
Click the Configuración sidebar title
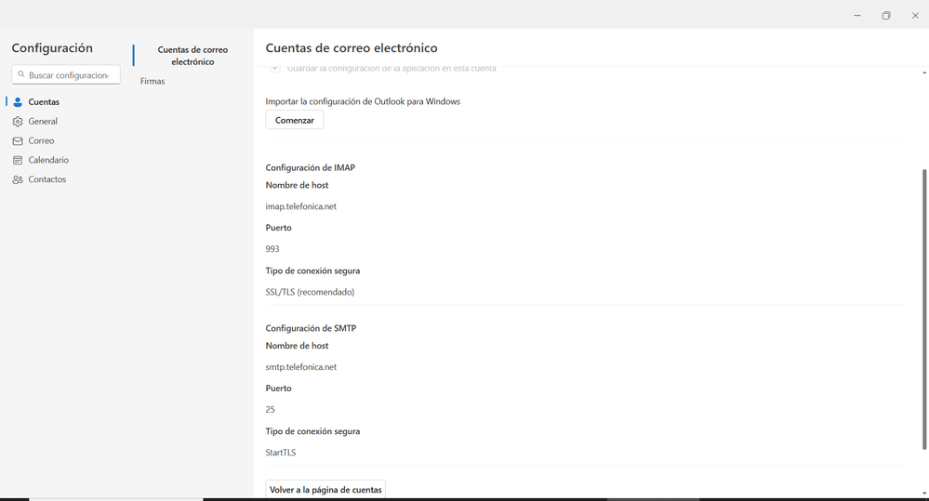click(x=52, y=48)
